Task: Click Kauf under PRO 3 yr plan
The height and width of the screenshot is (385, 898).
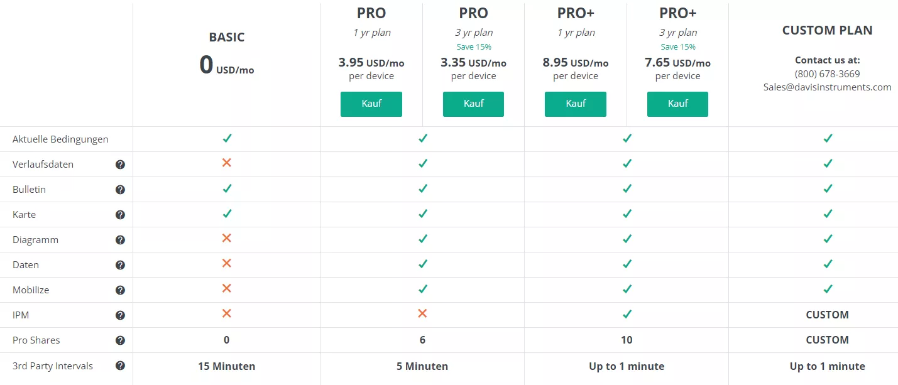Action: 473,104
